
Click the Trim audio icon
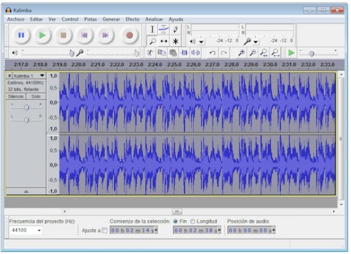coord(184,53)
